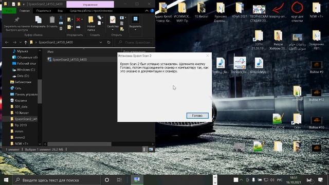
Task: Select the Управление contextual tab
Action: coord(90,5)
